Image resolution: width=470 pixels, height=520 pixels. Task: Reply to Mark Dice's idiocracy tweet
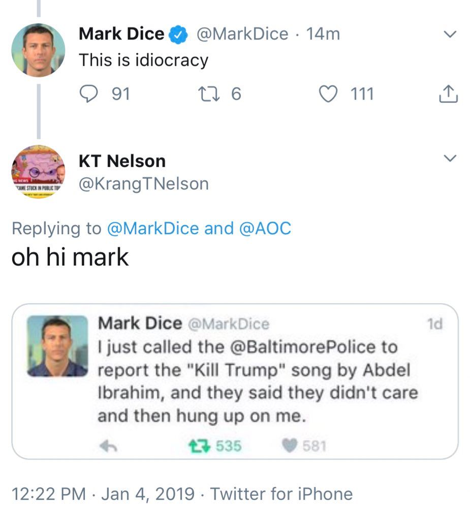pos(90,94)
